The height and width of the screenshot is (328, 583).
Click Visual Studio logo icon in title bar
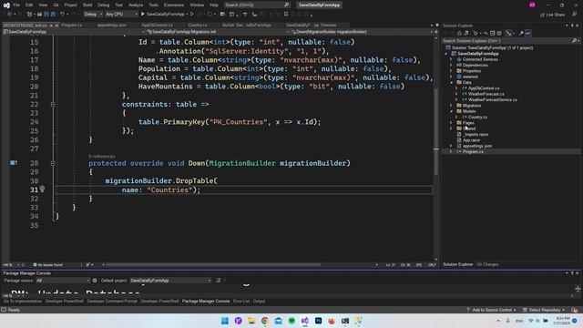pyautogui.click(x=6, y=5)
